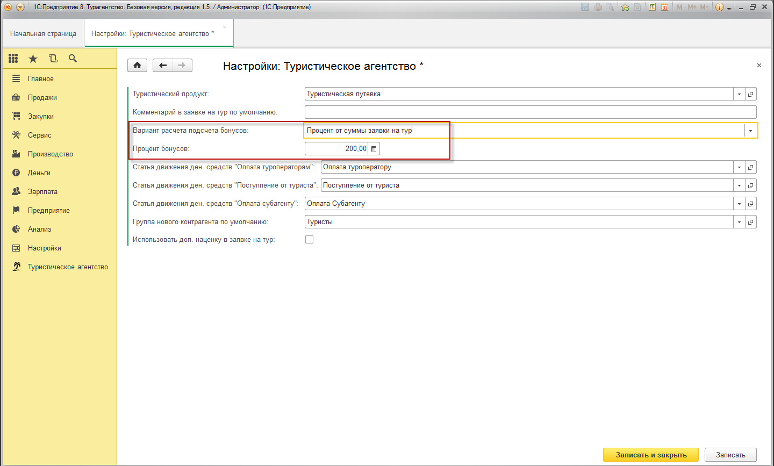
Task: Expand the small arrow beside Info icon
Action: pyautogui.click(x=729, y=8)
